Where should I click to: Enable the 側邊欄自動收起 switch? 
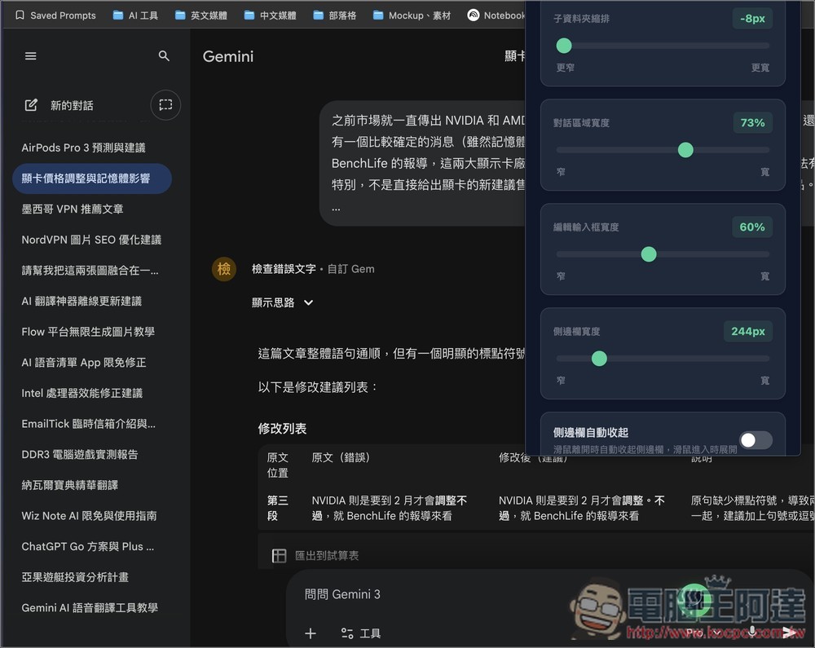coord(755,439)
